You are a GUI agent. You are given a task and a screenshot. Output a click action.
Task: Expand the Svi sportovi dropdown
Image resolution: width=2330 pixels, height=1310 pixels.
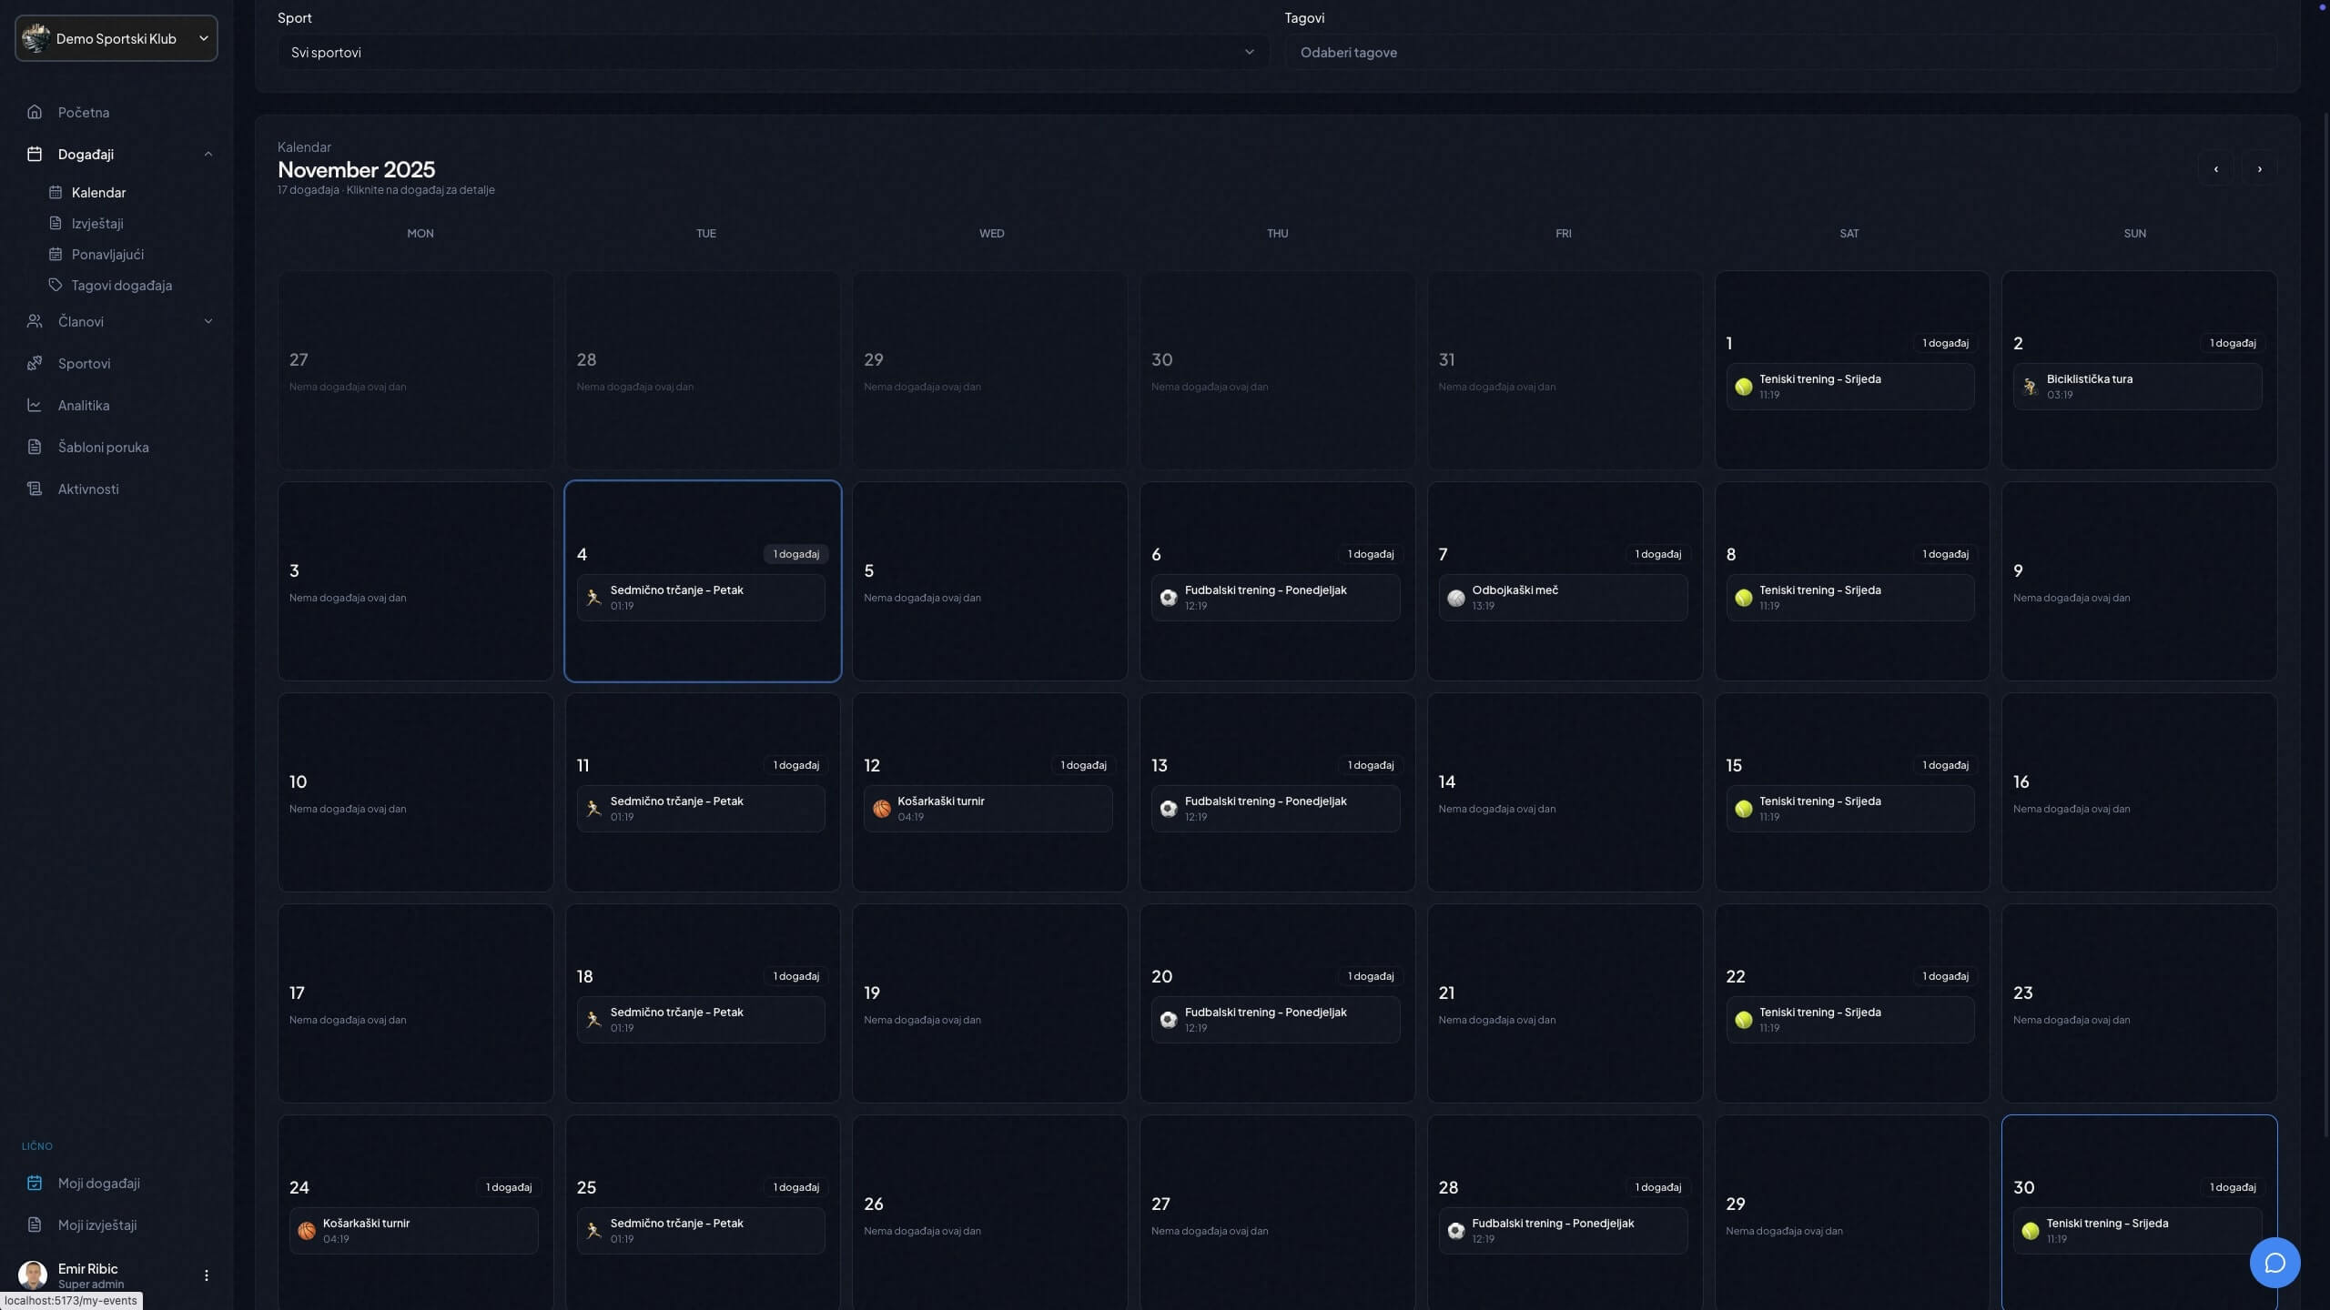772,53
